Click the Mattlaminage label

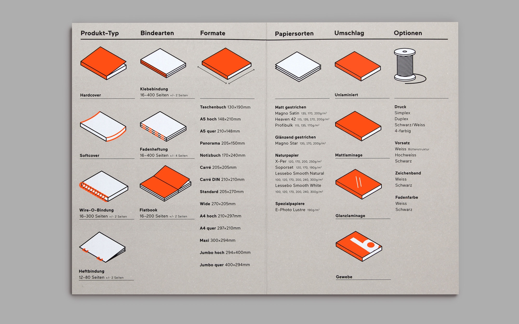point(349,155)
